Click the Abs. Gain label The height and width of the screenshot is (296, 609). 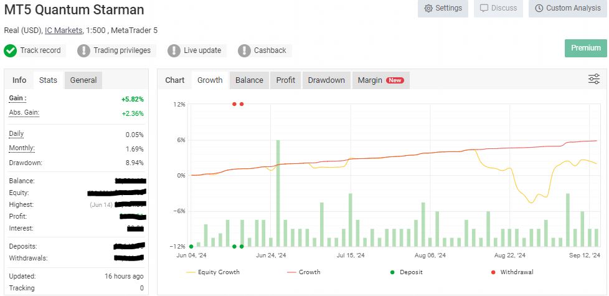(24, 113)
